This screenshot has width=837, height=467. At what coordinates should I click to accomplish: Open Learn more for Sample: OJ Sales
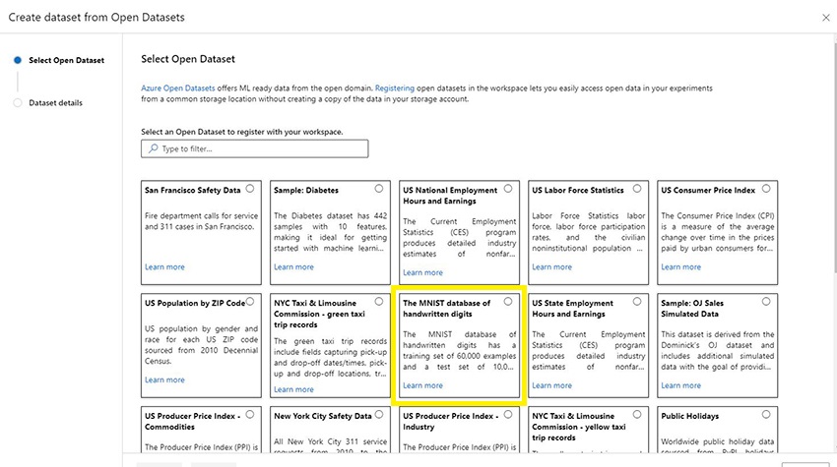click(681, 385)
